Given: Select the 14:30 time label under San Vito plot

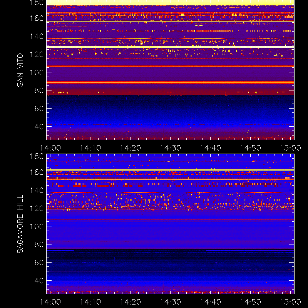Looking at the screenshot, I should (170, 148).
